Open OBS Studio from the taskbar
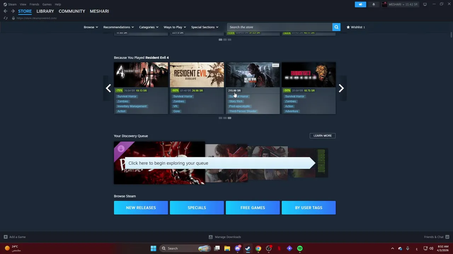The width and height of the screenshot is (453, 254). point(269,248)
